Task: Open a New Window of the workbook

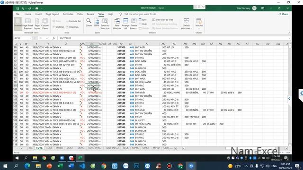Action: click(x=117, y=24)
